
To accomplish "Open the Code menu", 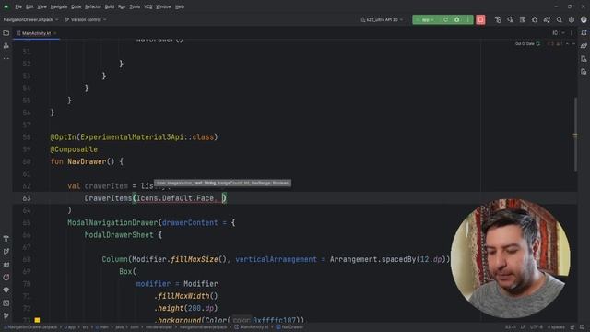I will (x=76, y=6).
